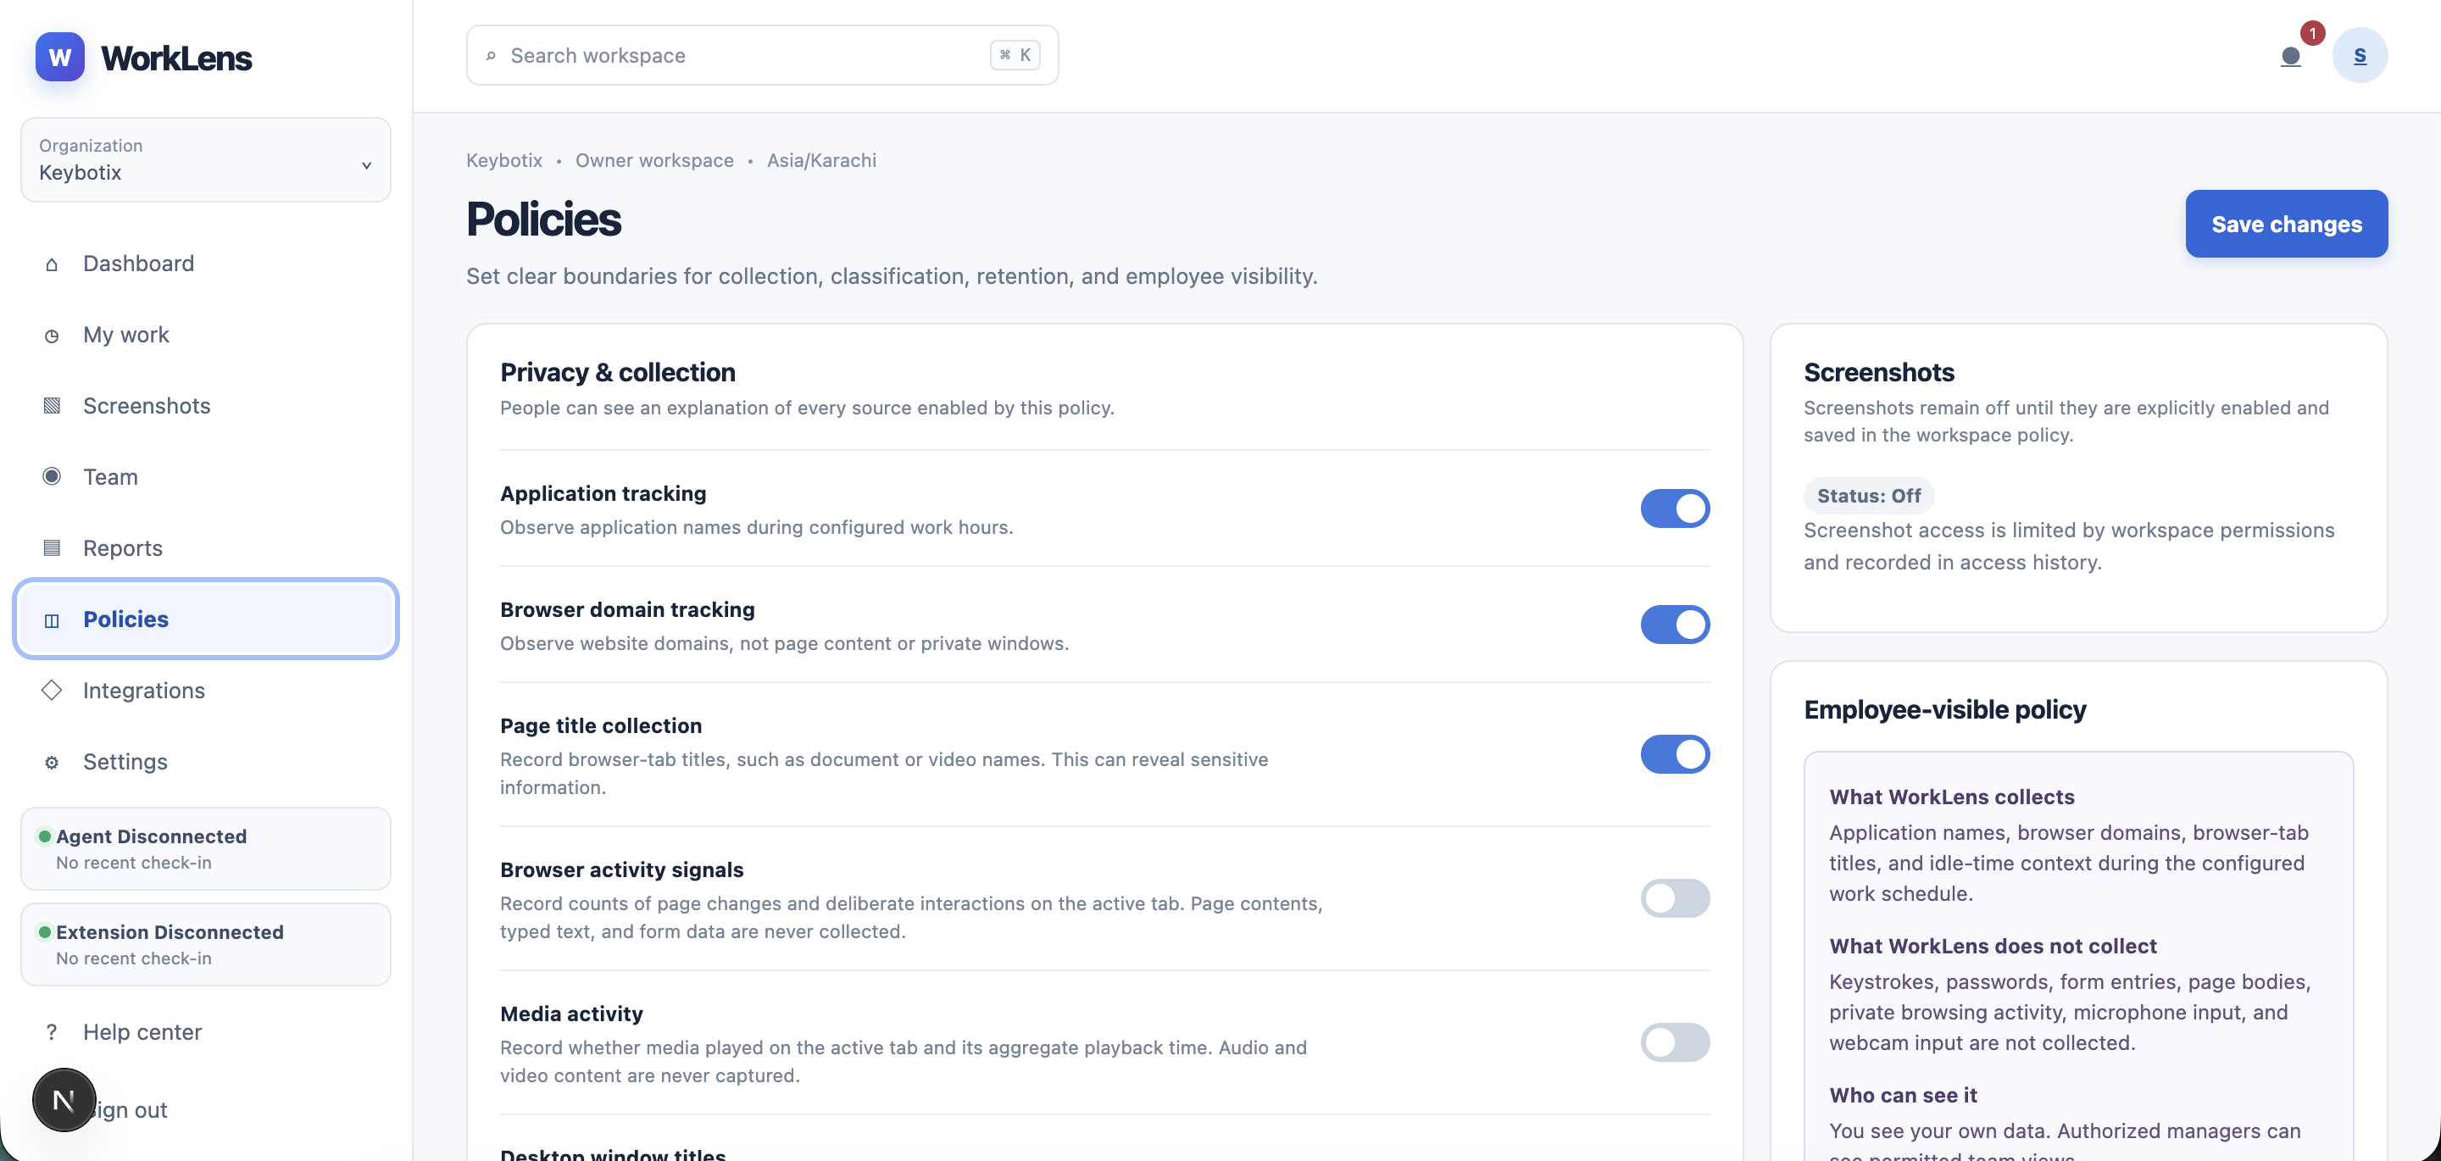The height and width of the screenshot is (1161, 2441).
Task: Click the Agent Disconnected status card
Action: coord(206,848)
